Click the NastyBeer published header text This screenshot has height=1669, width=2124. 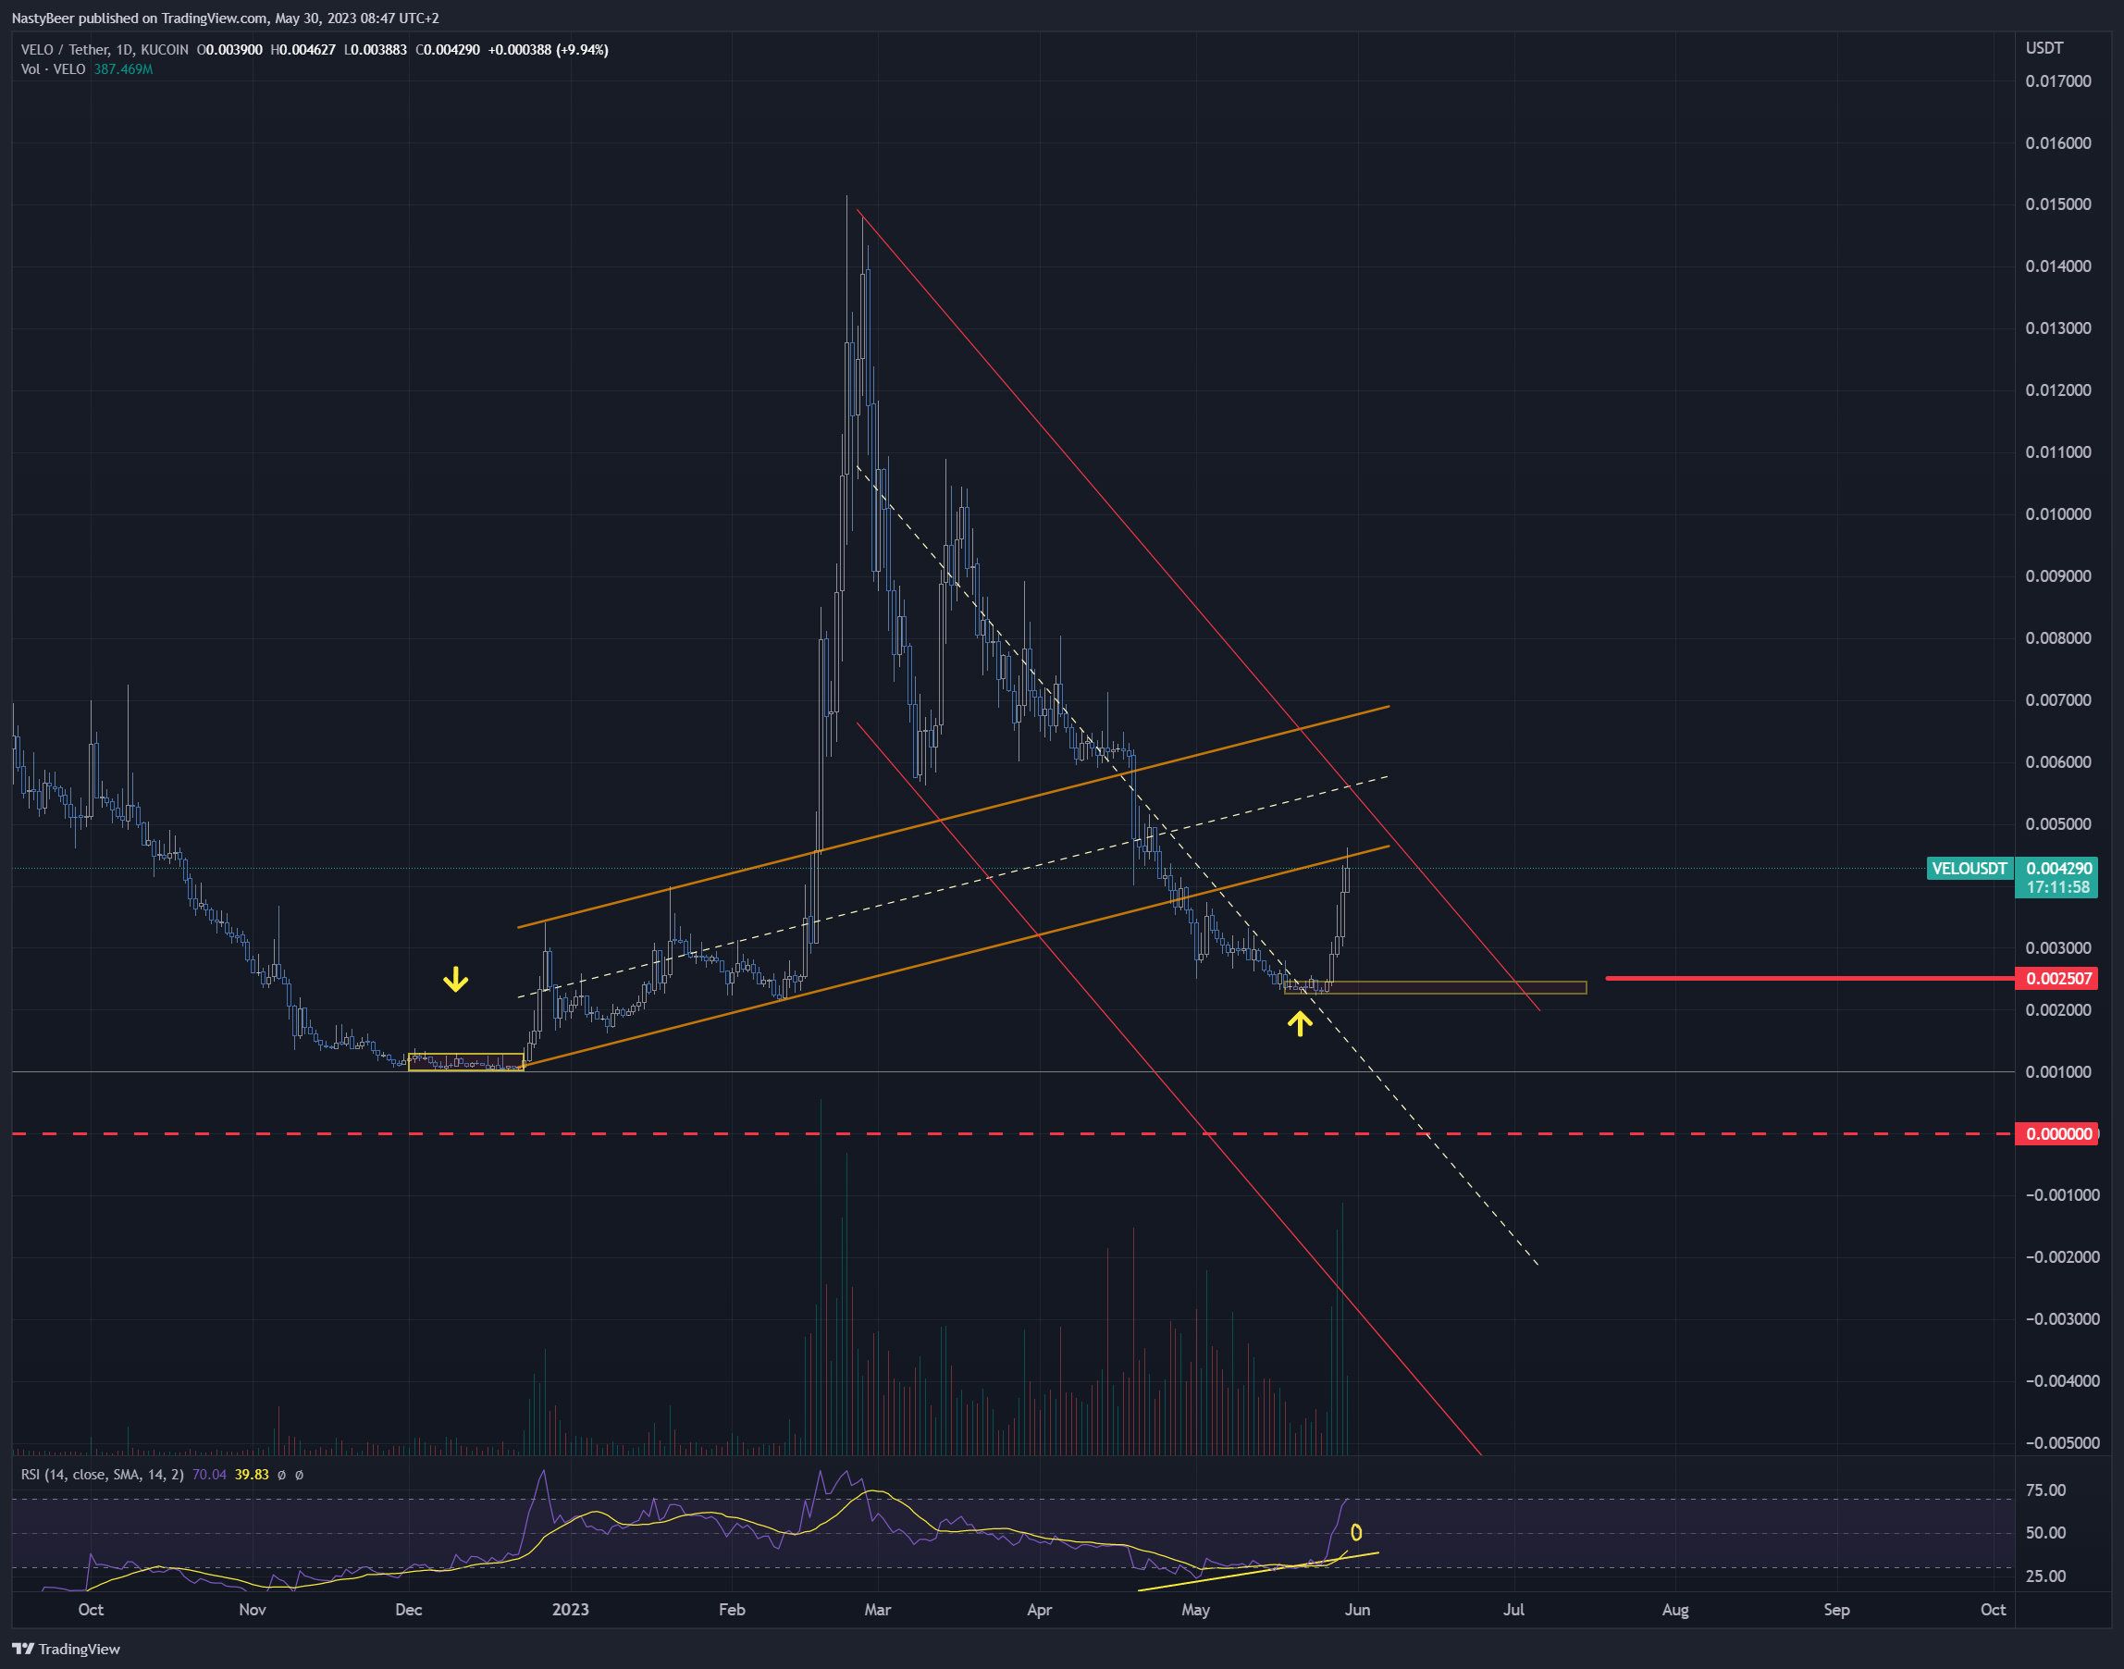pyautogui.click(x=226, y=19)
